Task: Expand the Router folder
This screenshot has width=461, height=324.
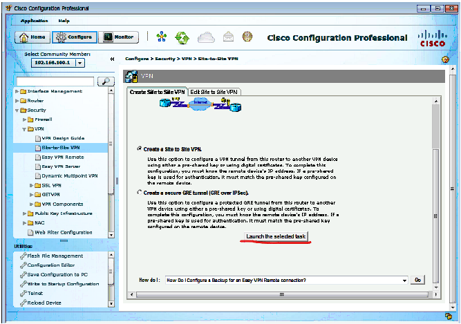Action: coord(17,101)
